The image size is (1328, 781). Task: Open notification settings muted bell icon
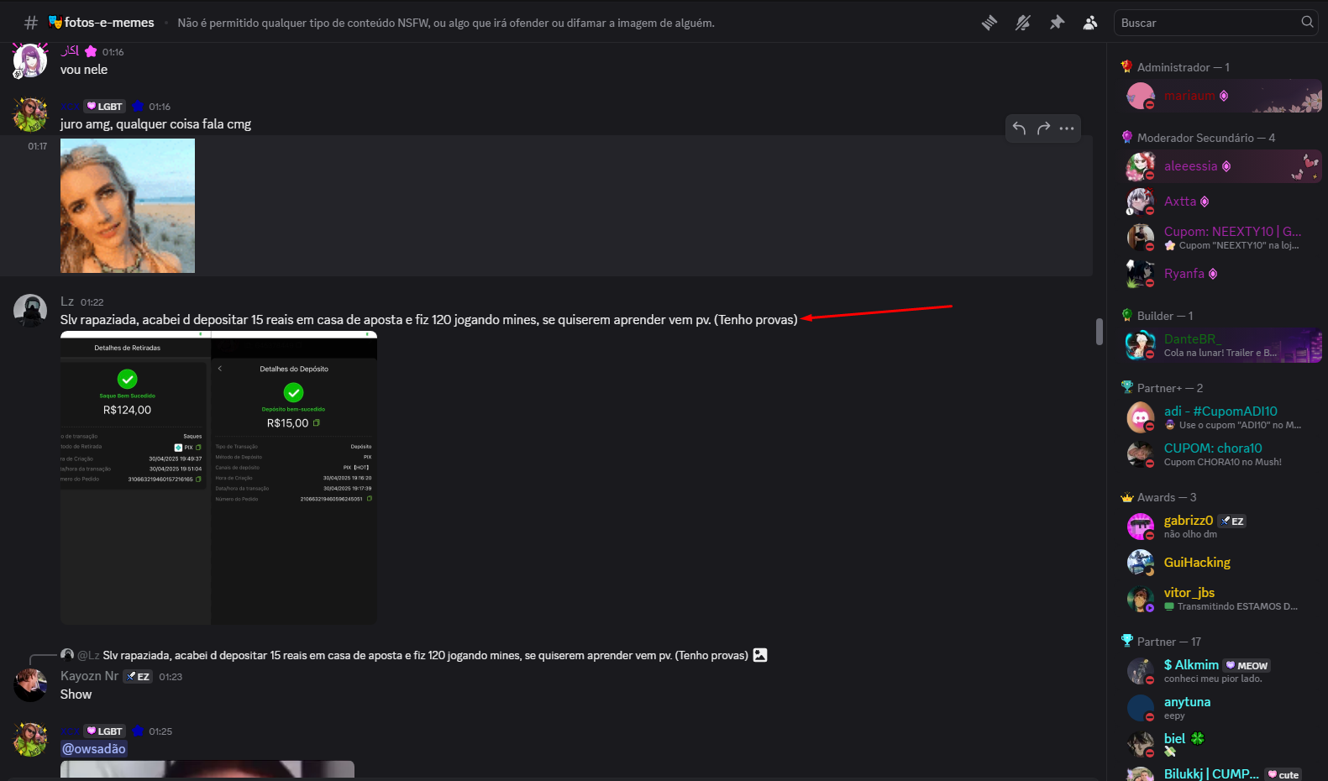tap(1023, 23)
